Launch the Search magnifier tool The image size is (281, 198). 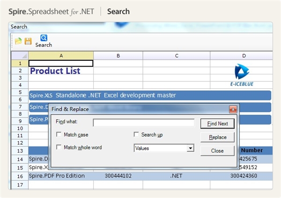point(44,41)
